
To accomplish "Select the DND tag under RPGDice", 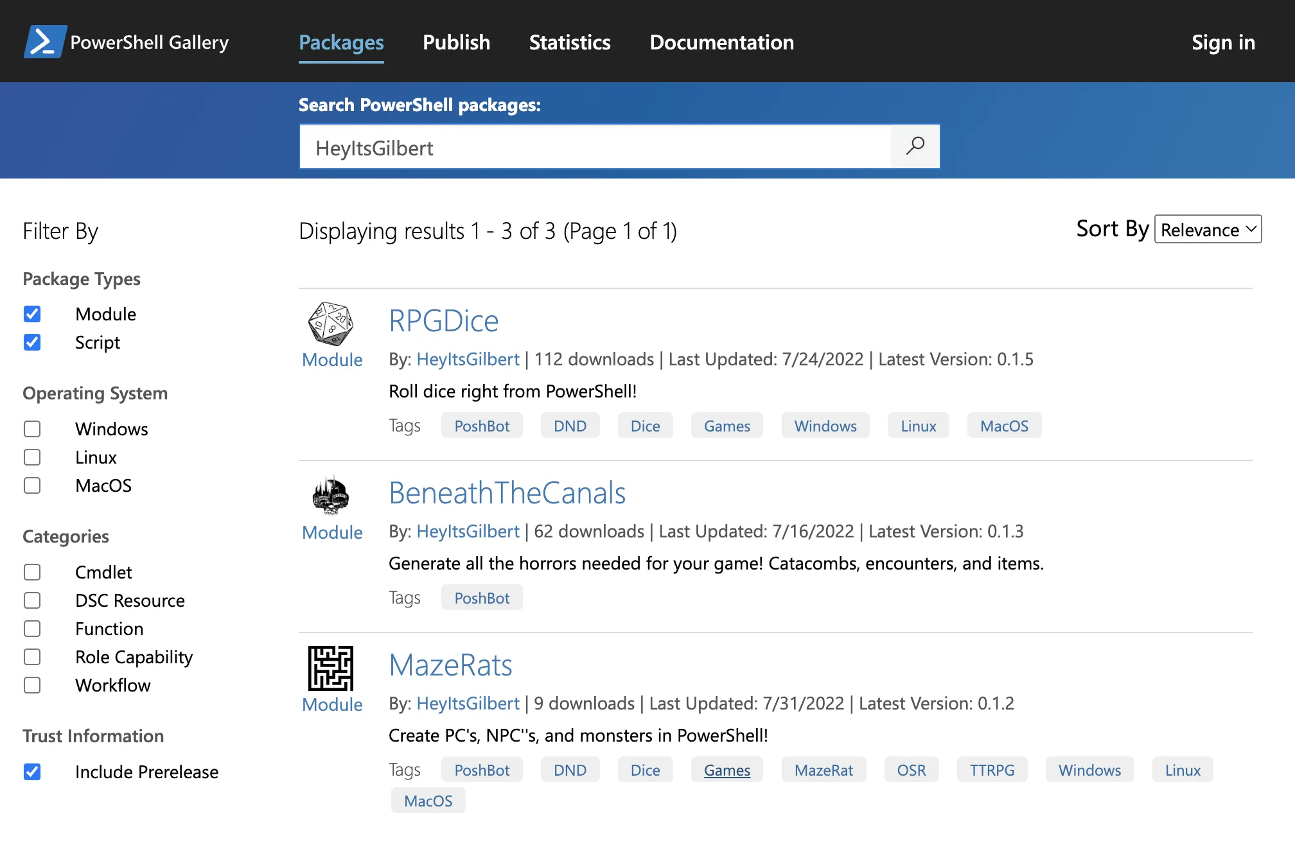I will (570, 426).
